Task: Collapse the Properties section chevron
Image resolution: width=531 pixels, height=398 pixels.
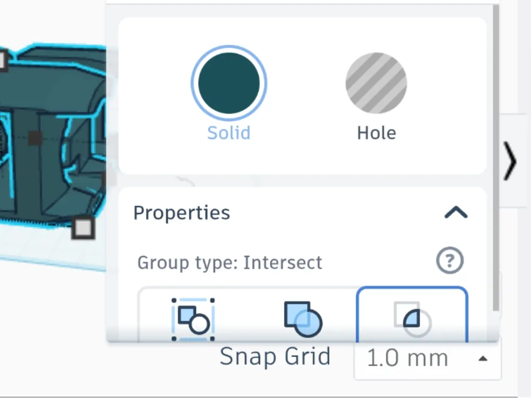Action: point(456,213)
